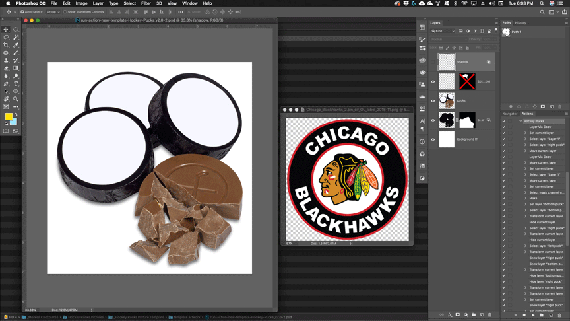
Task: Choose the Magic Wand tool
Action: pyautogui.click(x=16, y=38)
